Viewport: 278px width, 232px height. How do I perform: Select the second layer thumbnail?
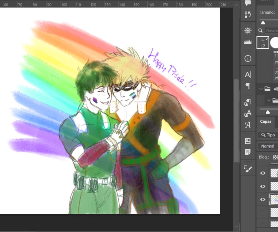274,186
